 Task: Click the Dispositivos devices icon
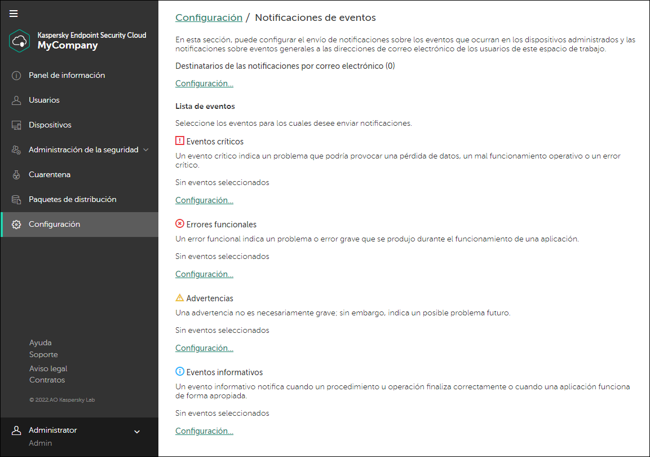pos(16,125)
